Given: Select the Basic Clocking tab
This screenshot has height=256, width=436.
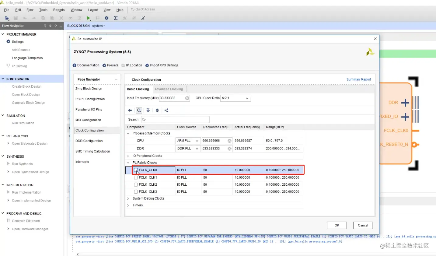Looking at the screenshot, I should [x=138, y=89].
